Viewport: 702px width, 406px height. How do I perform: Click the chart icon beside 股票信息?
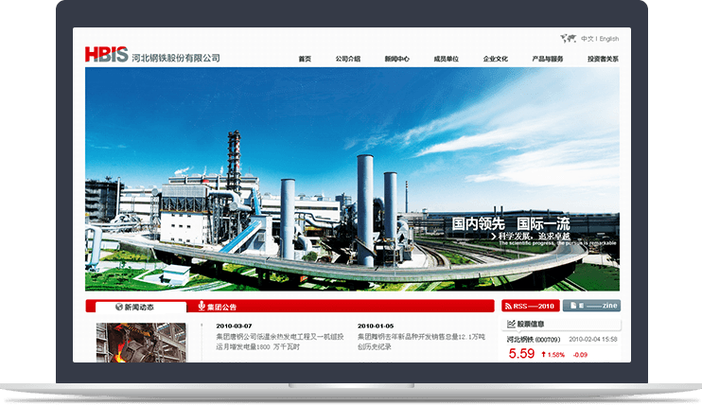[x=511, y=324]
